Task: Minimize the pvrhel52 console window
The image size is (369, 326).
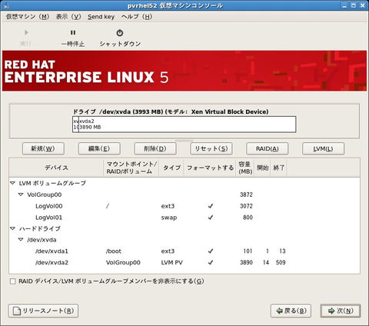Action: (344, 5)
